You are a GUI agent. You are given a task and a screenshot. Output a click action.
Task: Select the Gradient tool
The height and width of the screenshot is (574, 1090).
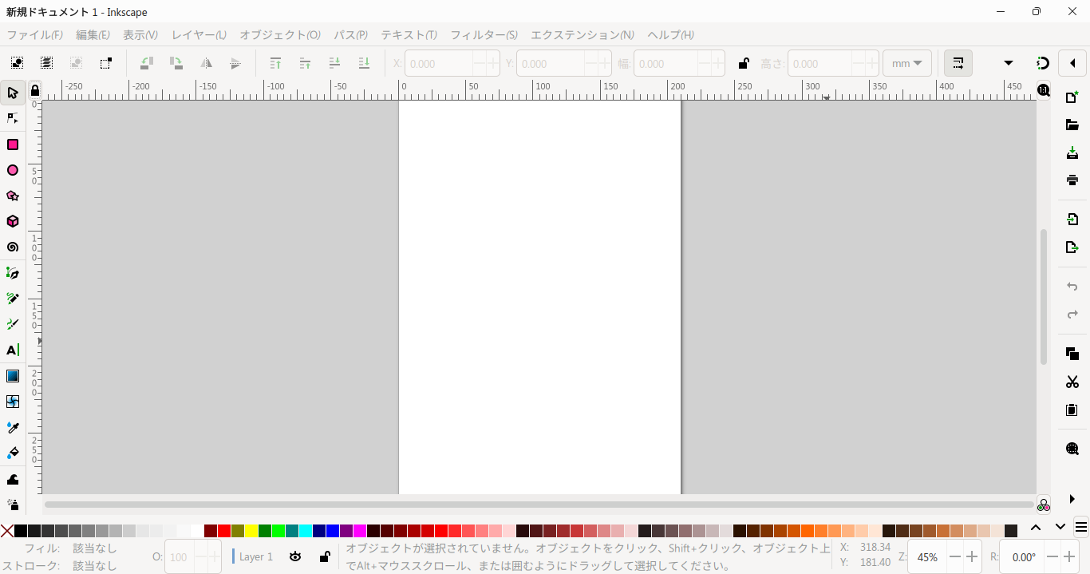13,376
